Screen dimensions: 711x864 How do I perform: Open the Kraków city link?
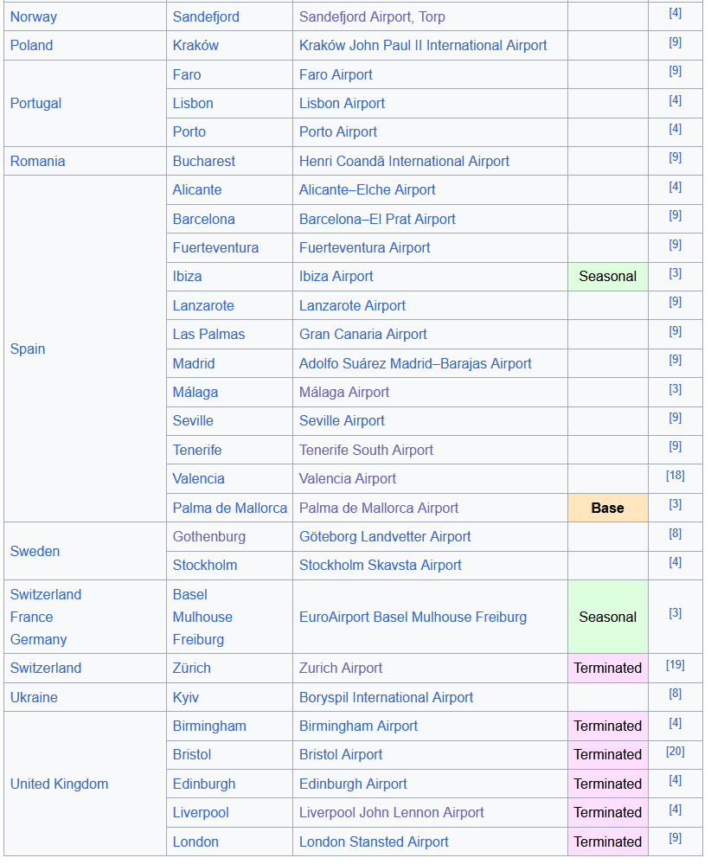tap(195, 45)
